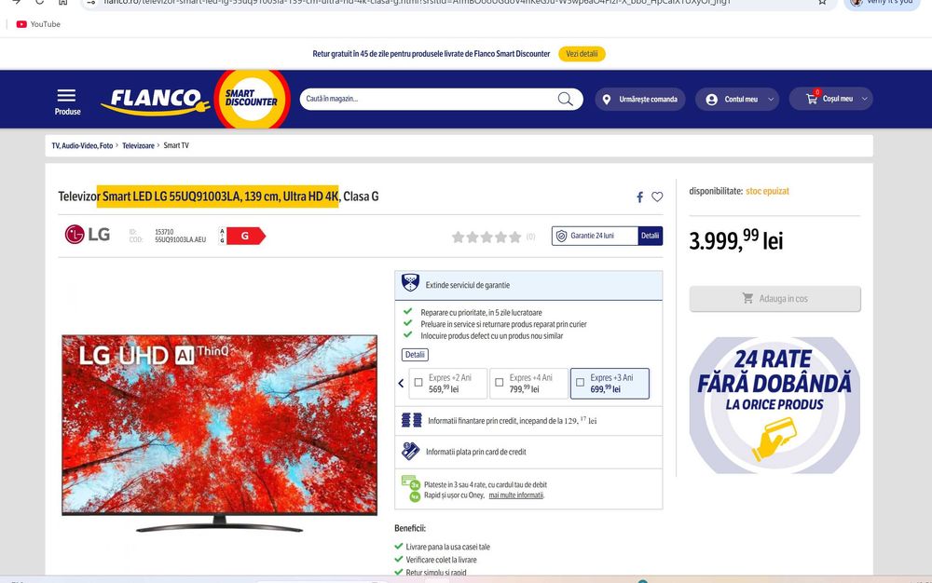Click the location pin icon in Urmărește comanda

[607, 99]
